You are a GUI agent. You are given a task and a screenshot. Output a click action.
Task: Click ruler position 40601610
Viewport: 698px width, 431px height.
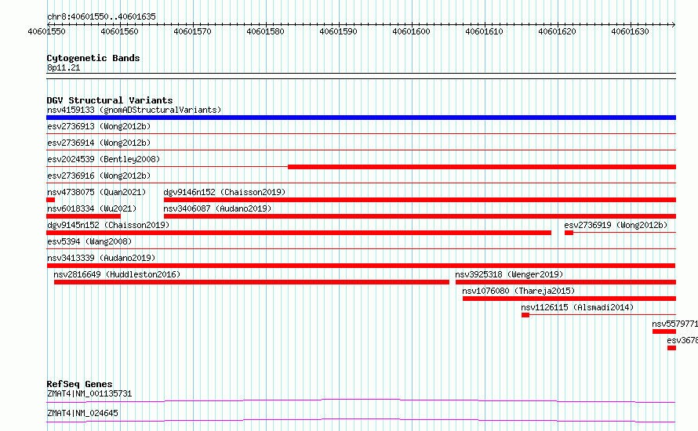(485, 31)
